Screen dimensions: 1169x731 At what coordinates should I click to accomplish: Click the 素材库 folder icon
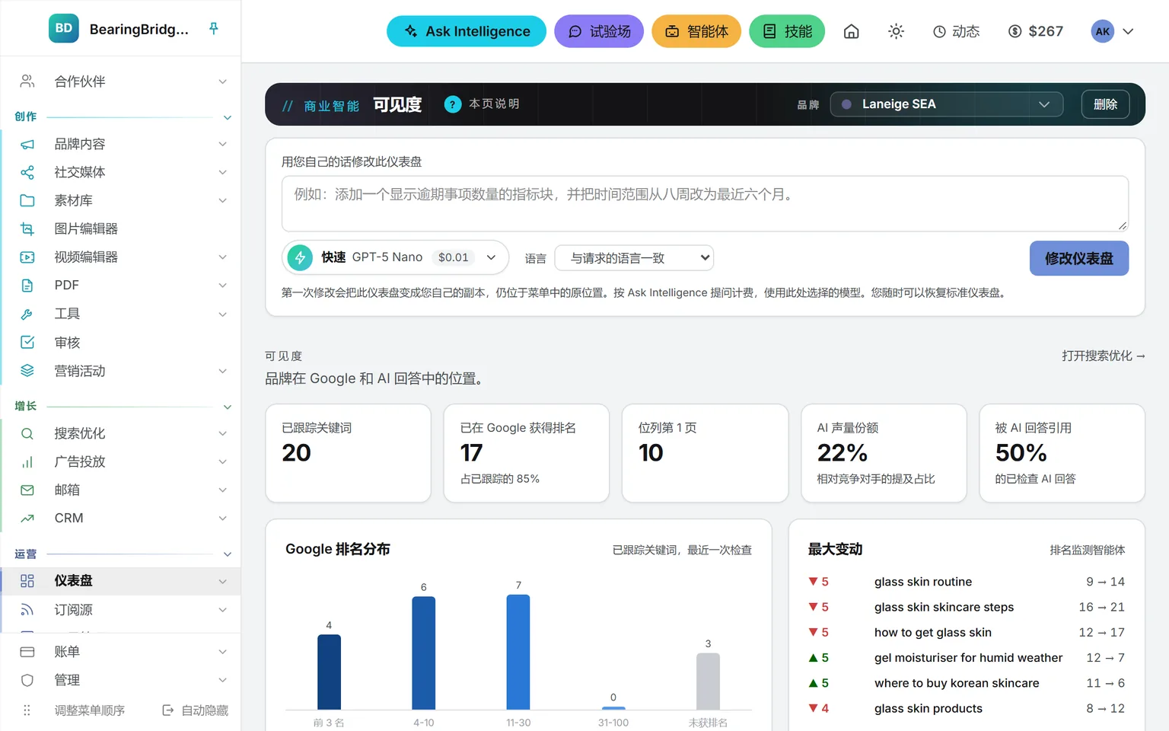click(27, 200)
